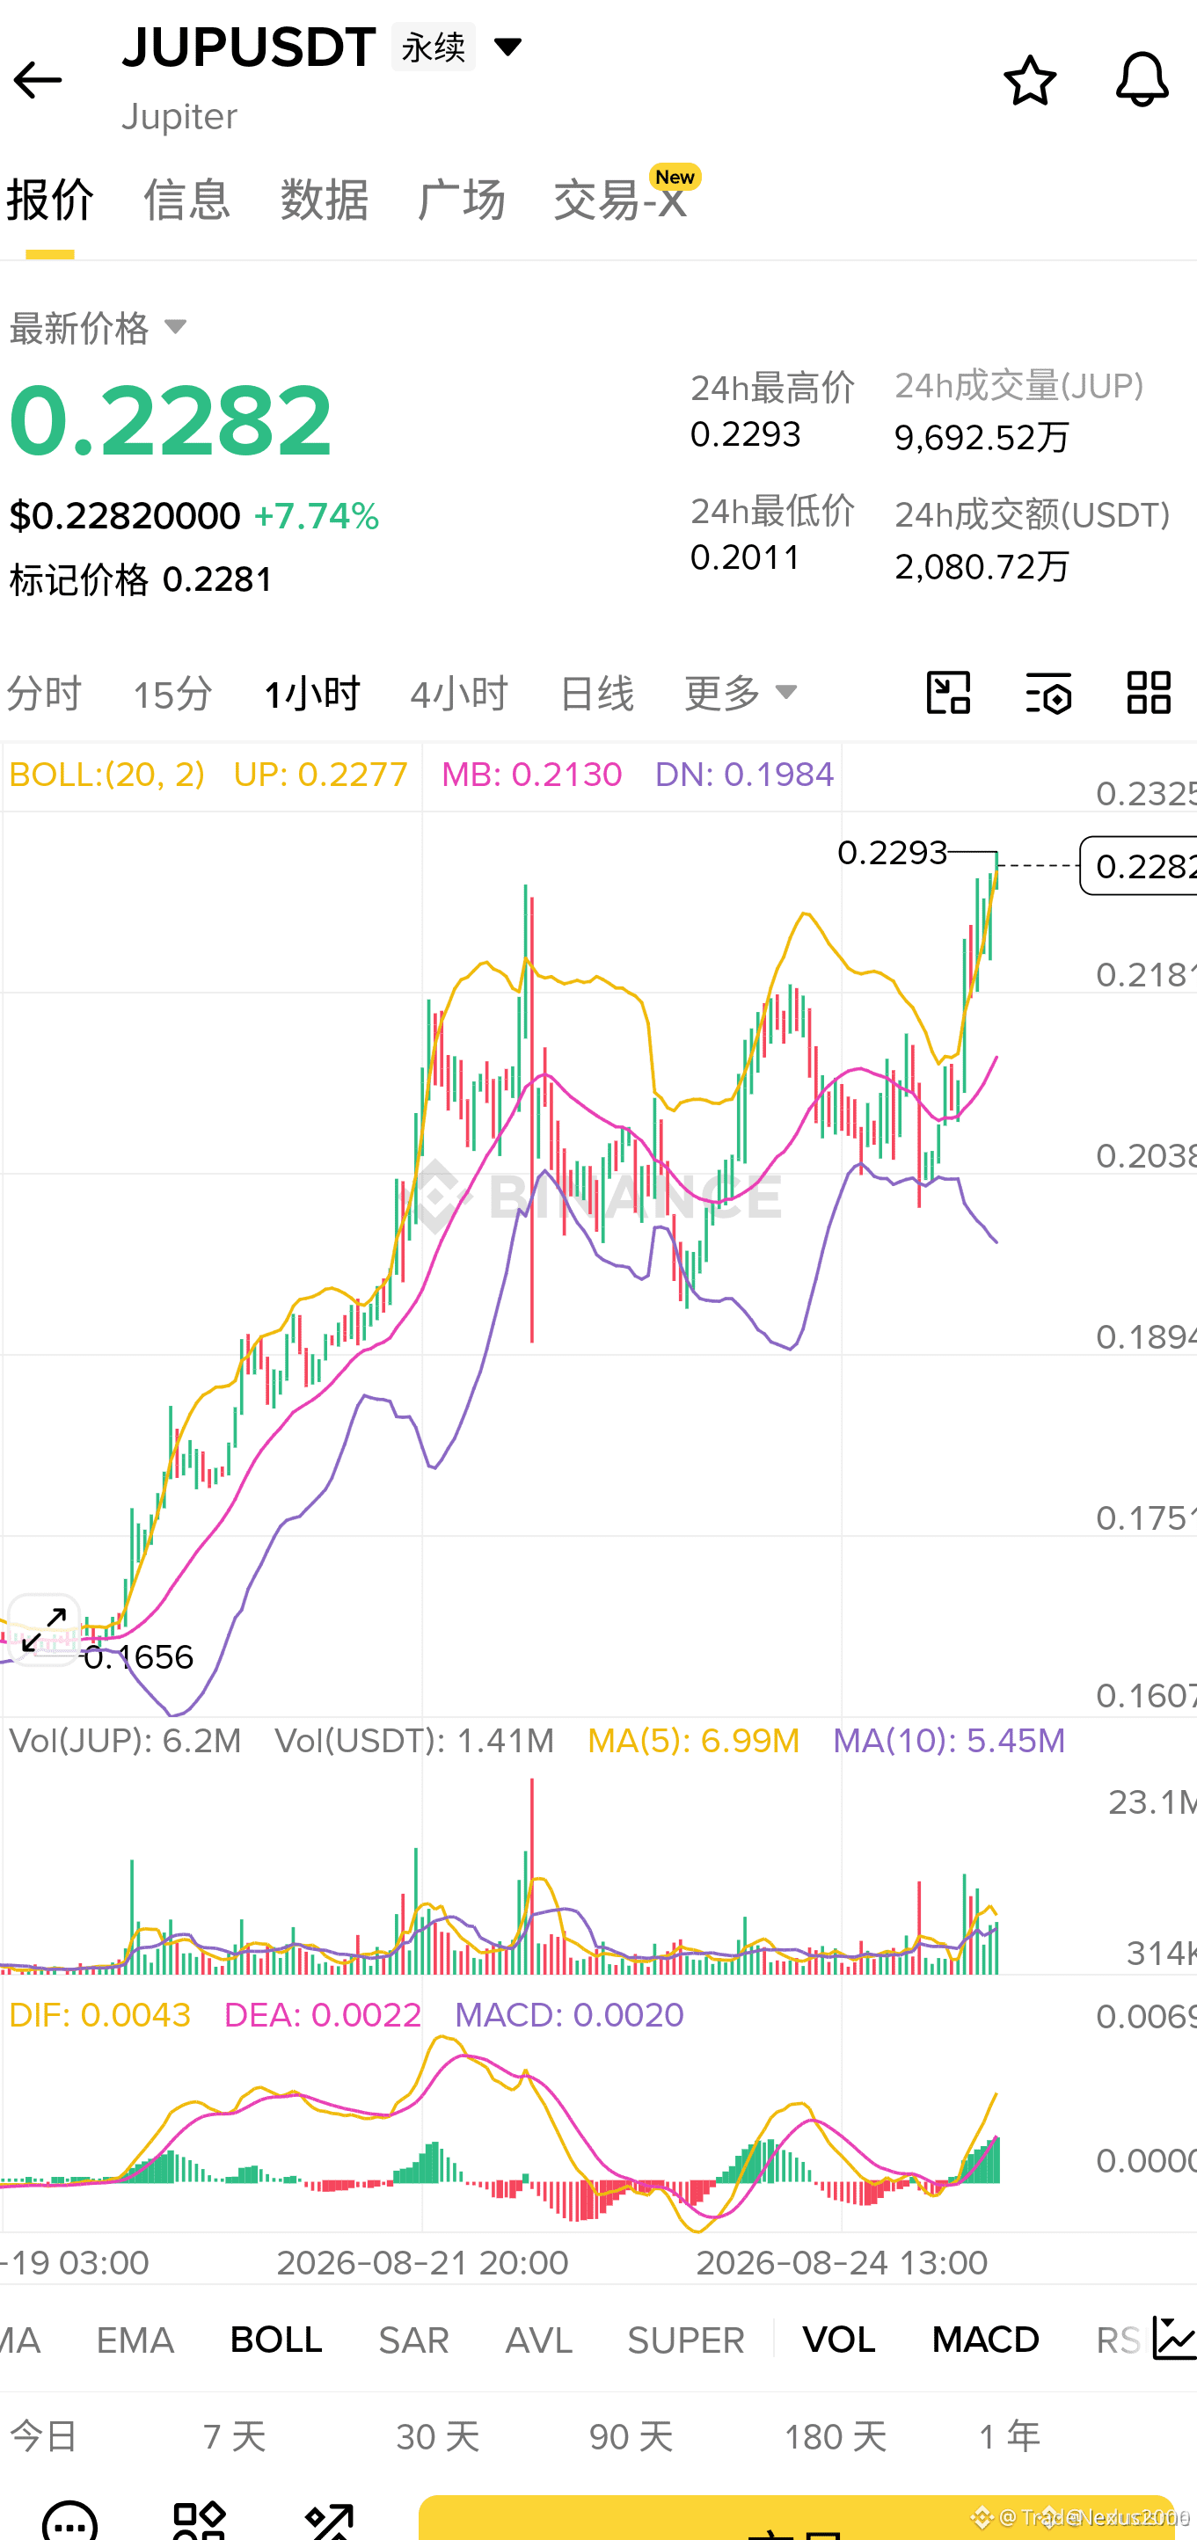Go back with the left arrow
This screenshot has height=2540, width=1197.
(38, 80)
